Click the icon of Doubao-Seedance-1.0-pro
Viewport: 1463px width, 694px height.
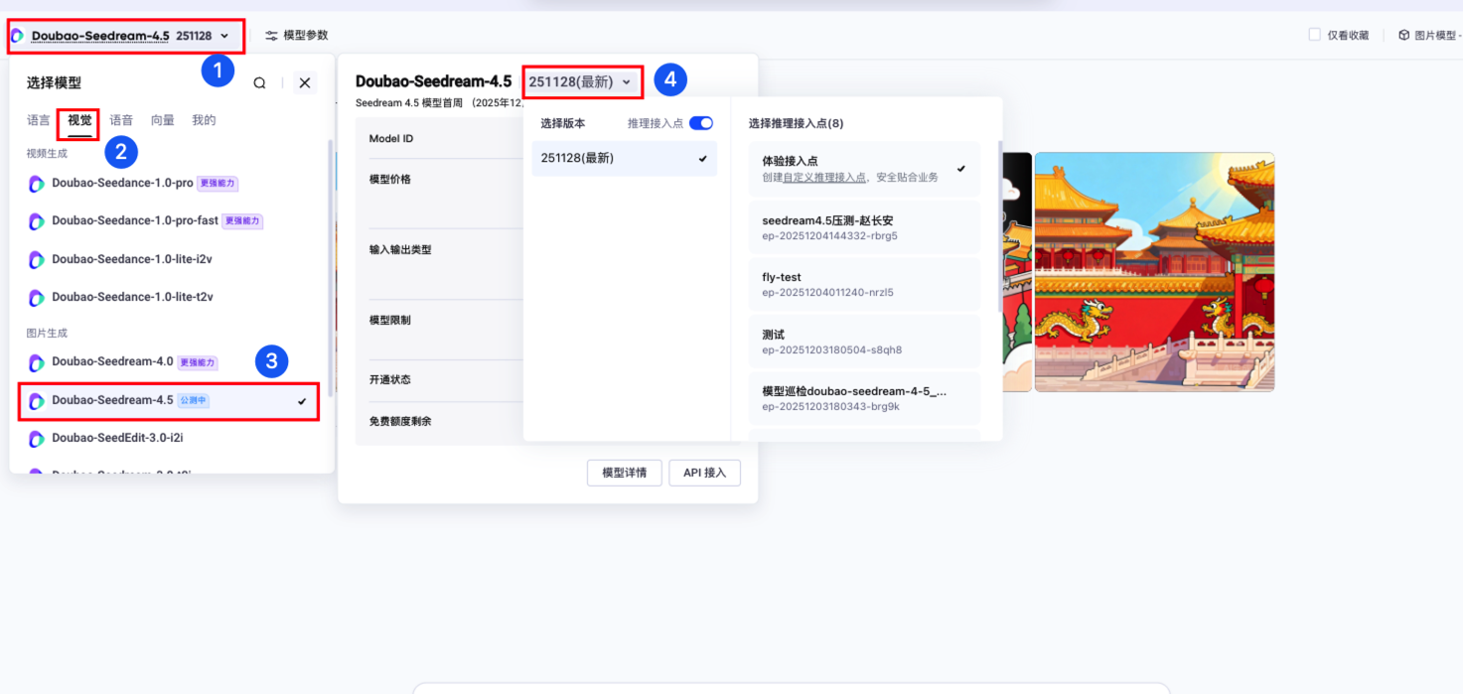pos(36,184)
